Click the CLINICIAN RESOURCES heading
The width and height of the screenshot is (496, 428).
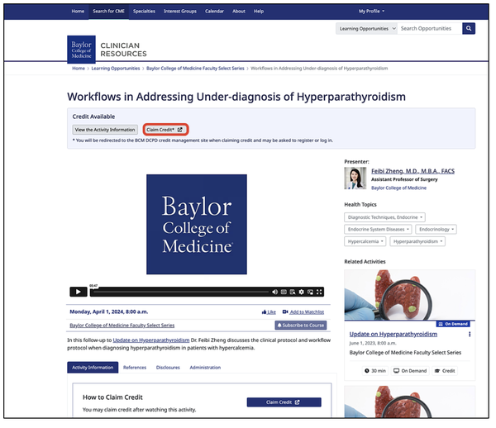[x=123, y=50]
